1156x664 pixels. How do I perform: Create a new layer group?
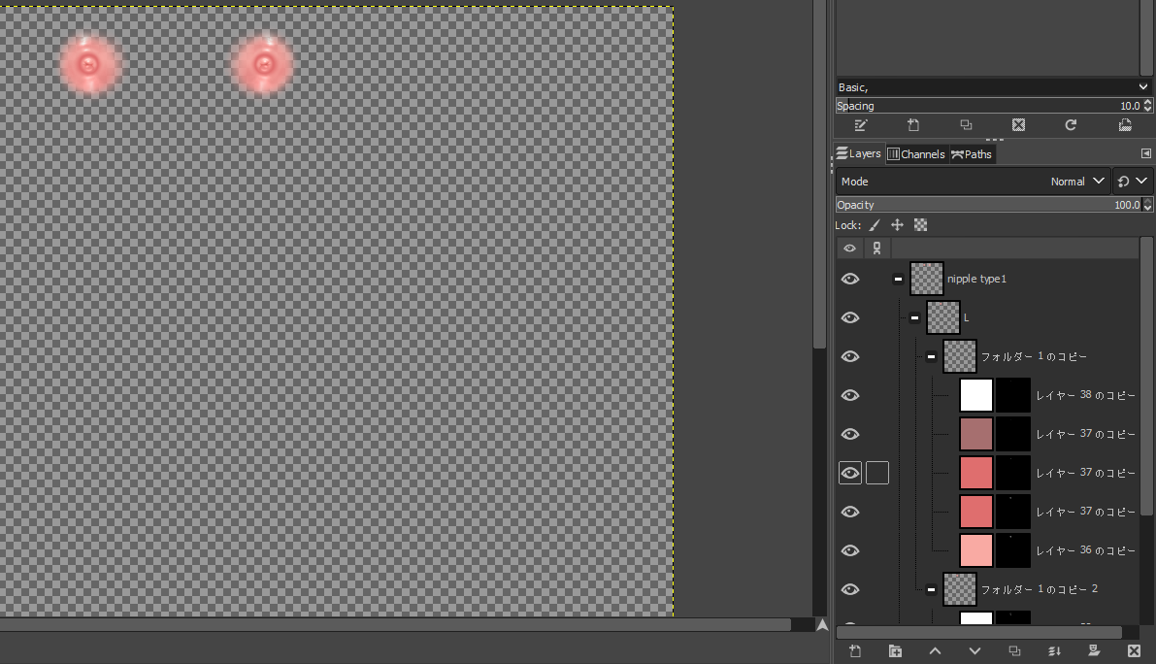[x=895, y=650]
